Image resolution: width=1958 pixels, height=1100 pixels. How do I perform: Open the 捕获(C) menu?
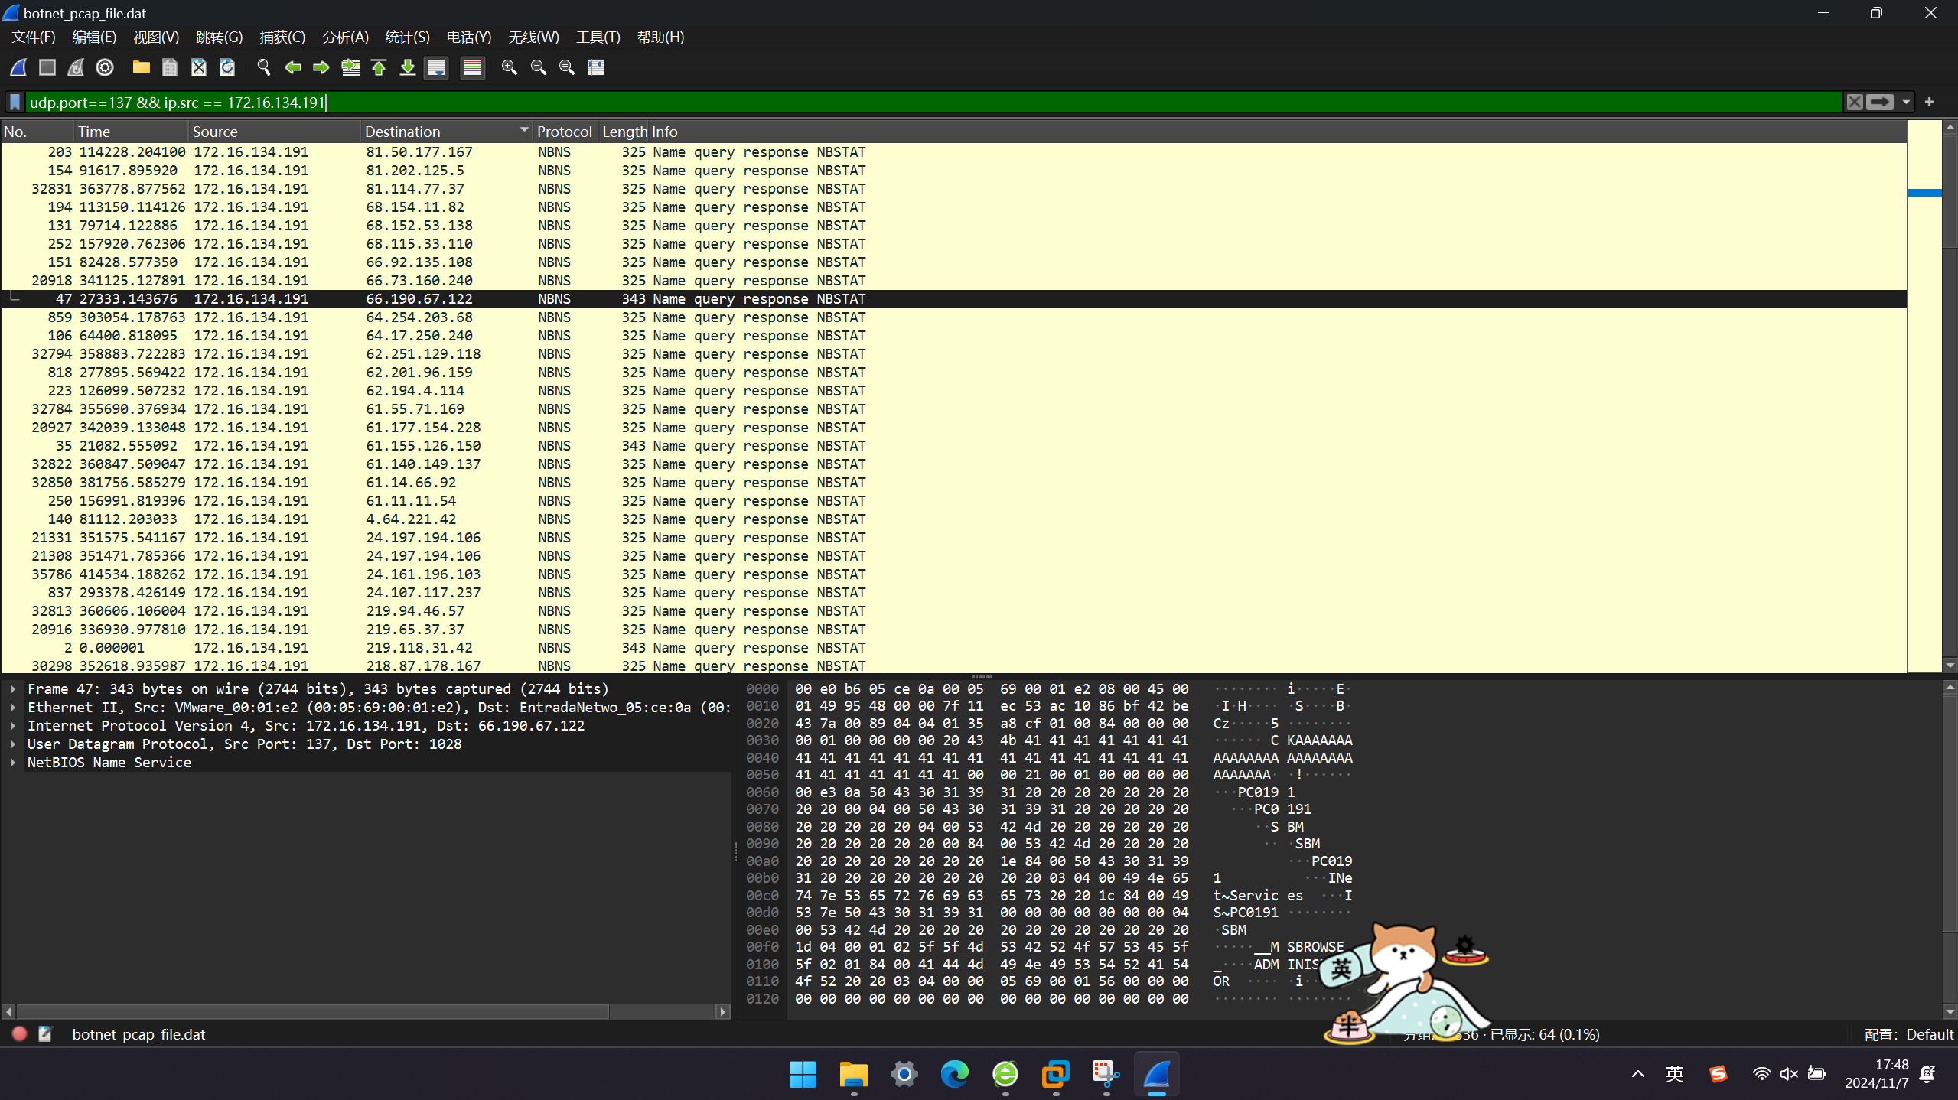pyautogui.click(x=282, y=37)
